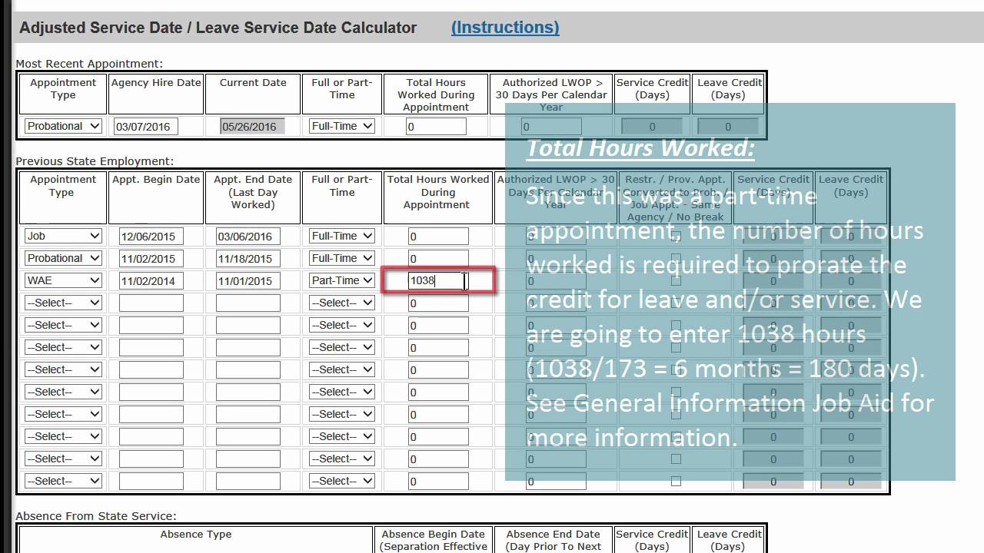Screen dimensions: 984x553
Task: Open Previous State Employment Probational type dropdown
Action: click(x=63, y=258)
